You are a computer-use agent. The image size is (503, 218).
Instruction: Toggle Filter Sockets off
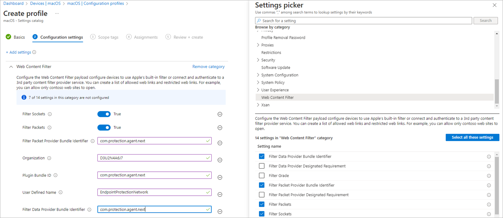pos(104,114)
